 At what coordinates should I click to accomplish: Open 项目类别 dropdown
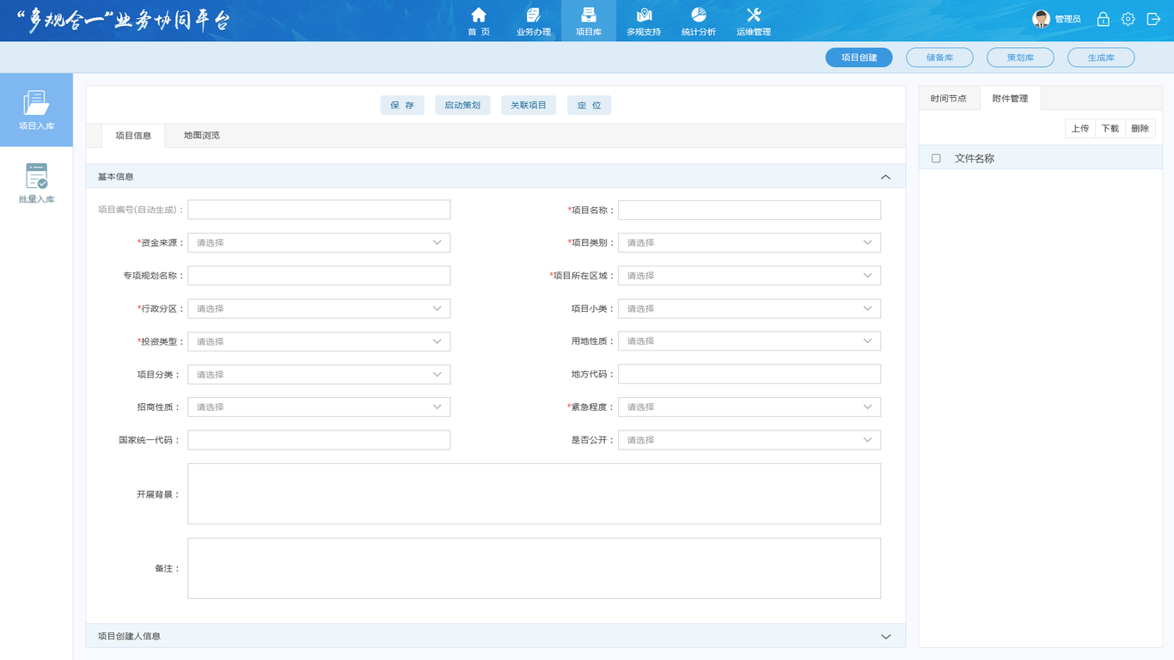coord(749,242)
